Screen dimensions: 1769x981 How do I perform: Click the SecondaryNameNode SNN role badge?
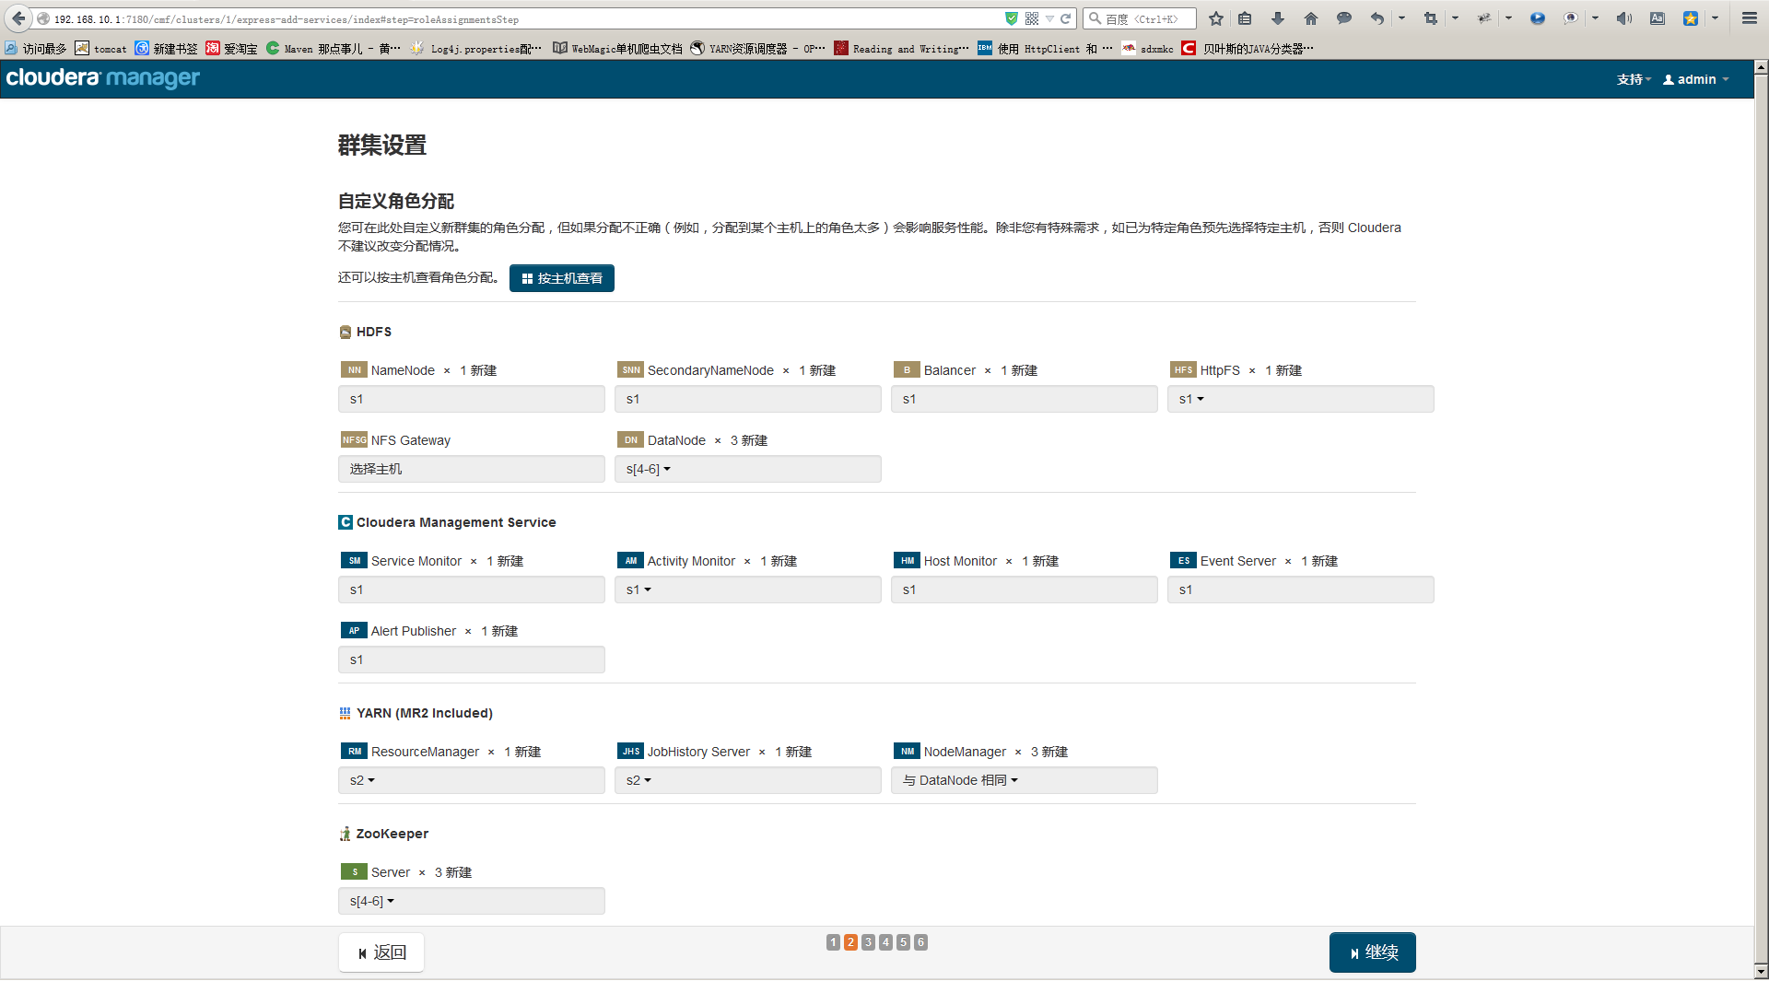pyautogui.click(x=630, y=370)
